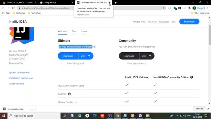The height and width of the screenshot is (119, 211).
Task: Open Resources menu item
Action: 164,22
